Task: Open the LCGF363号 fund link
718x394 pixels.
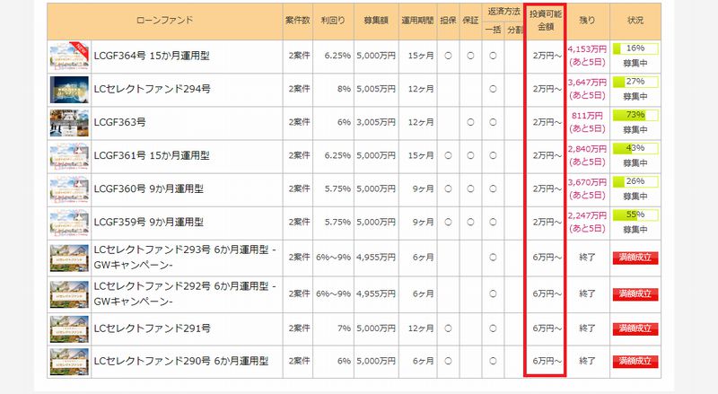Action: (120, 122)
